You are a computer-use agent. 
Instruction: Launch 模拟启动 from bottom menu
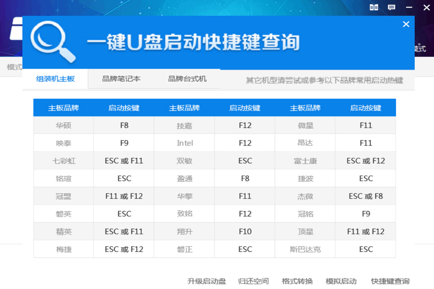[x=341, y=281]
